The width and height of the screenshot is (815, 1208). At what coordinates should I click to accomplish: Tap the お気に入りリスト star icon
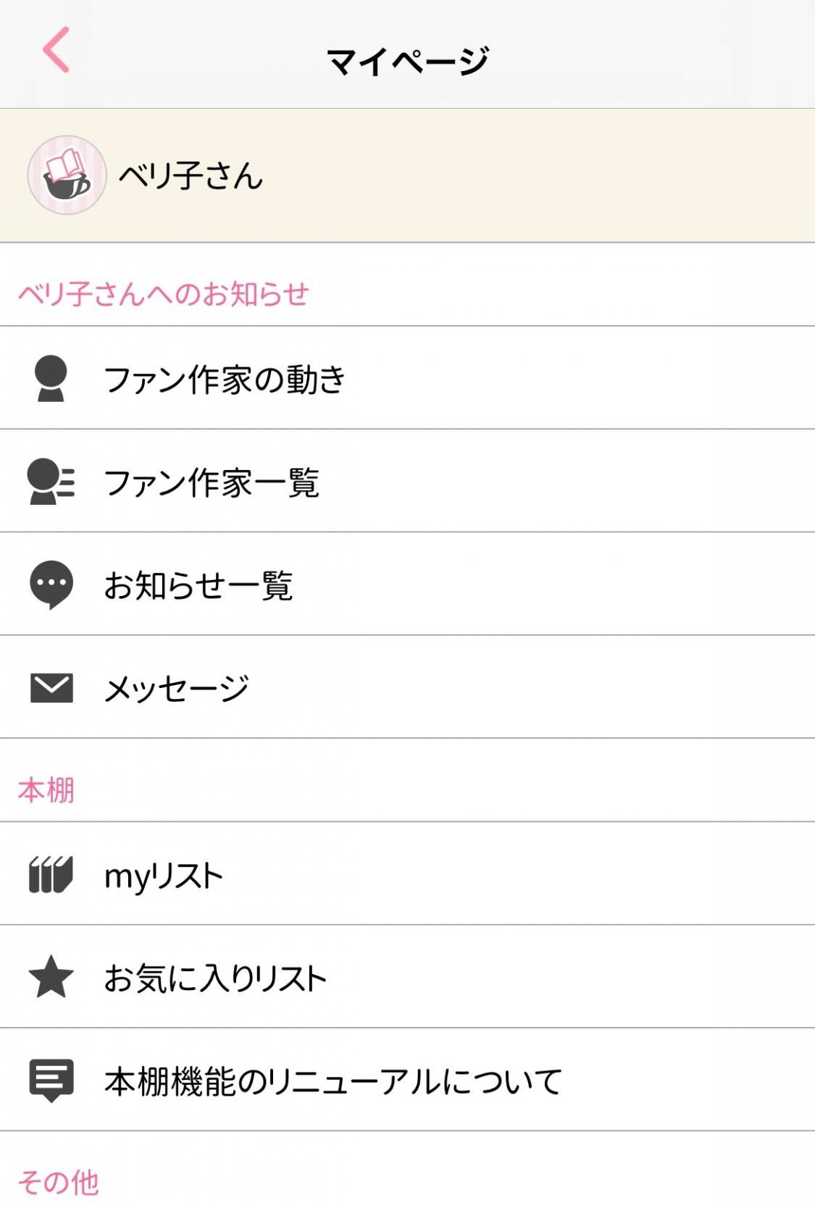51,977
